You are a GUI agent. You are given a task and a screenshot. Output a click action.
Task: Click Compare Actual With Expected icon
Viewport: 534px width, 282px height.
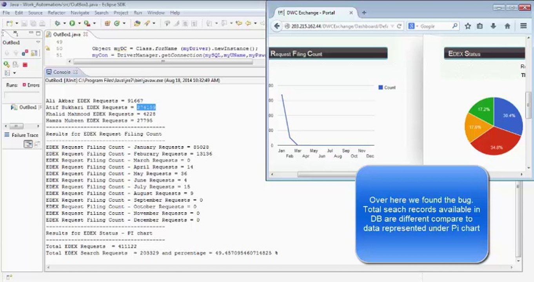click(x=37, y=144)
